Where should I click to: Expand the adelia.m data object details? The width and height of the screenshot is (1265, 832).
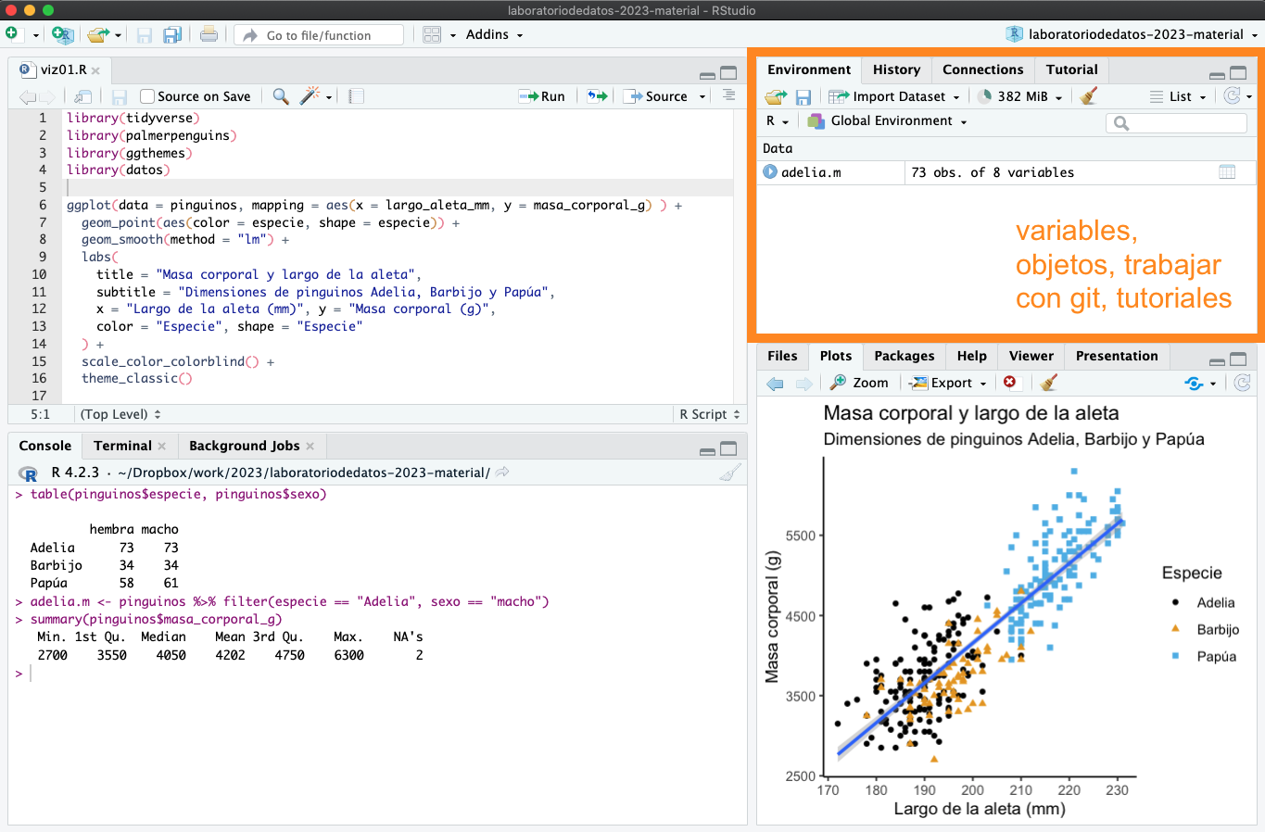pyautogui.click(x=770, y=172)
